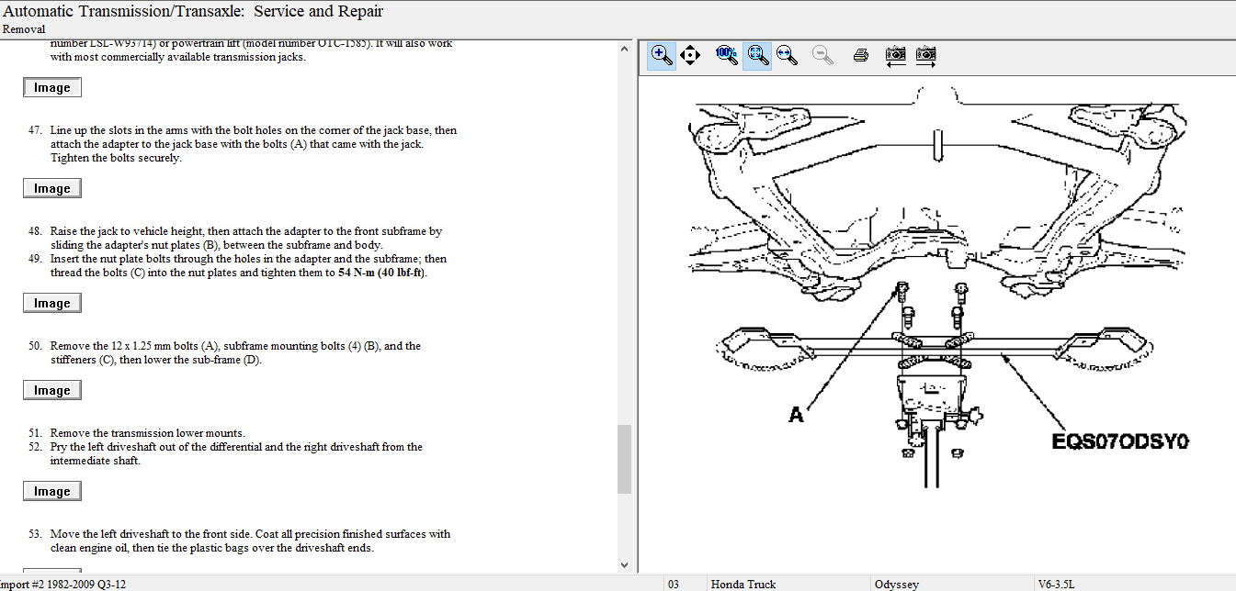Click 'EQS07ODSY0' label in diagram

click(x=1121, y=441)
